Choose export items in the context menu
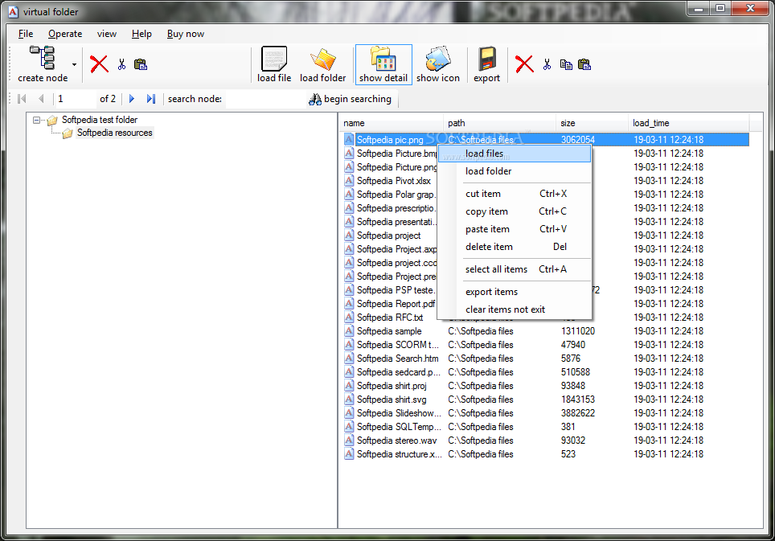 click(x=515, y=292)
